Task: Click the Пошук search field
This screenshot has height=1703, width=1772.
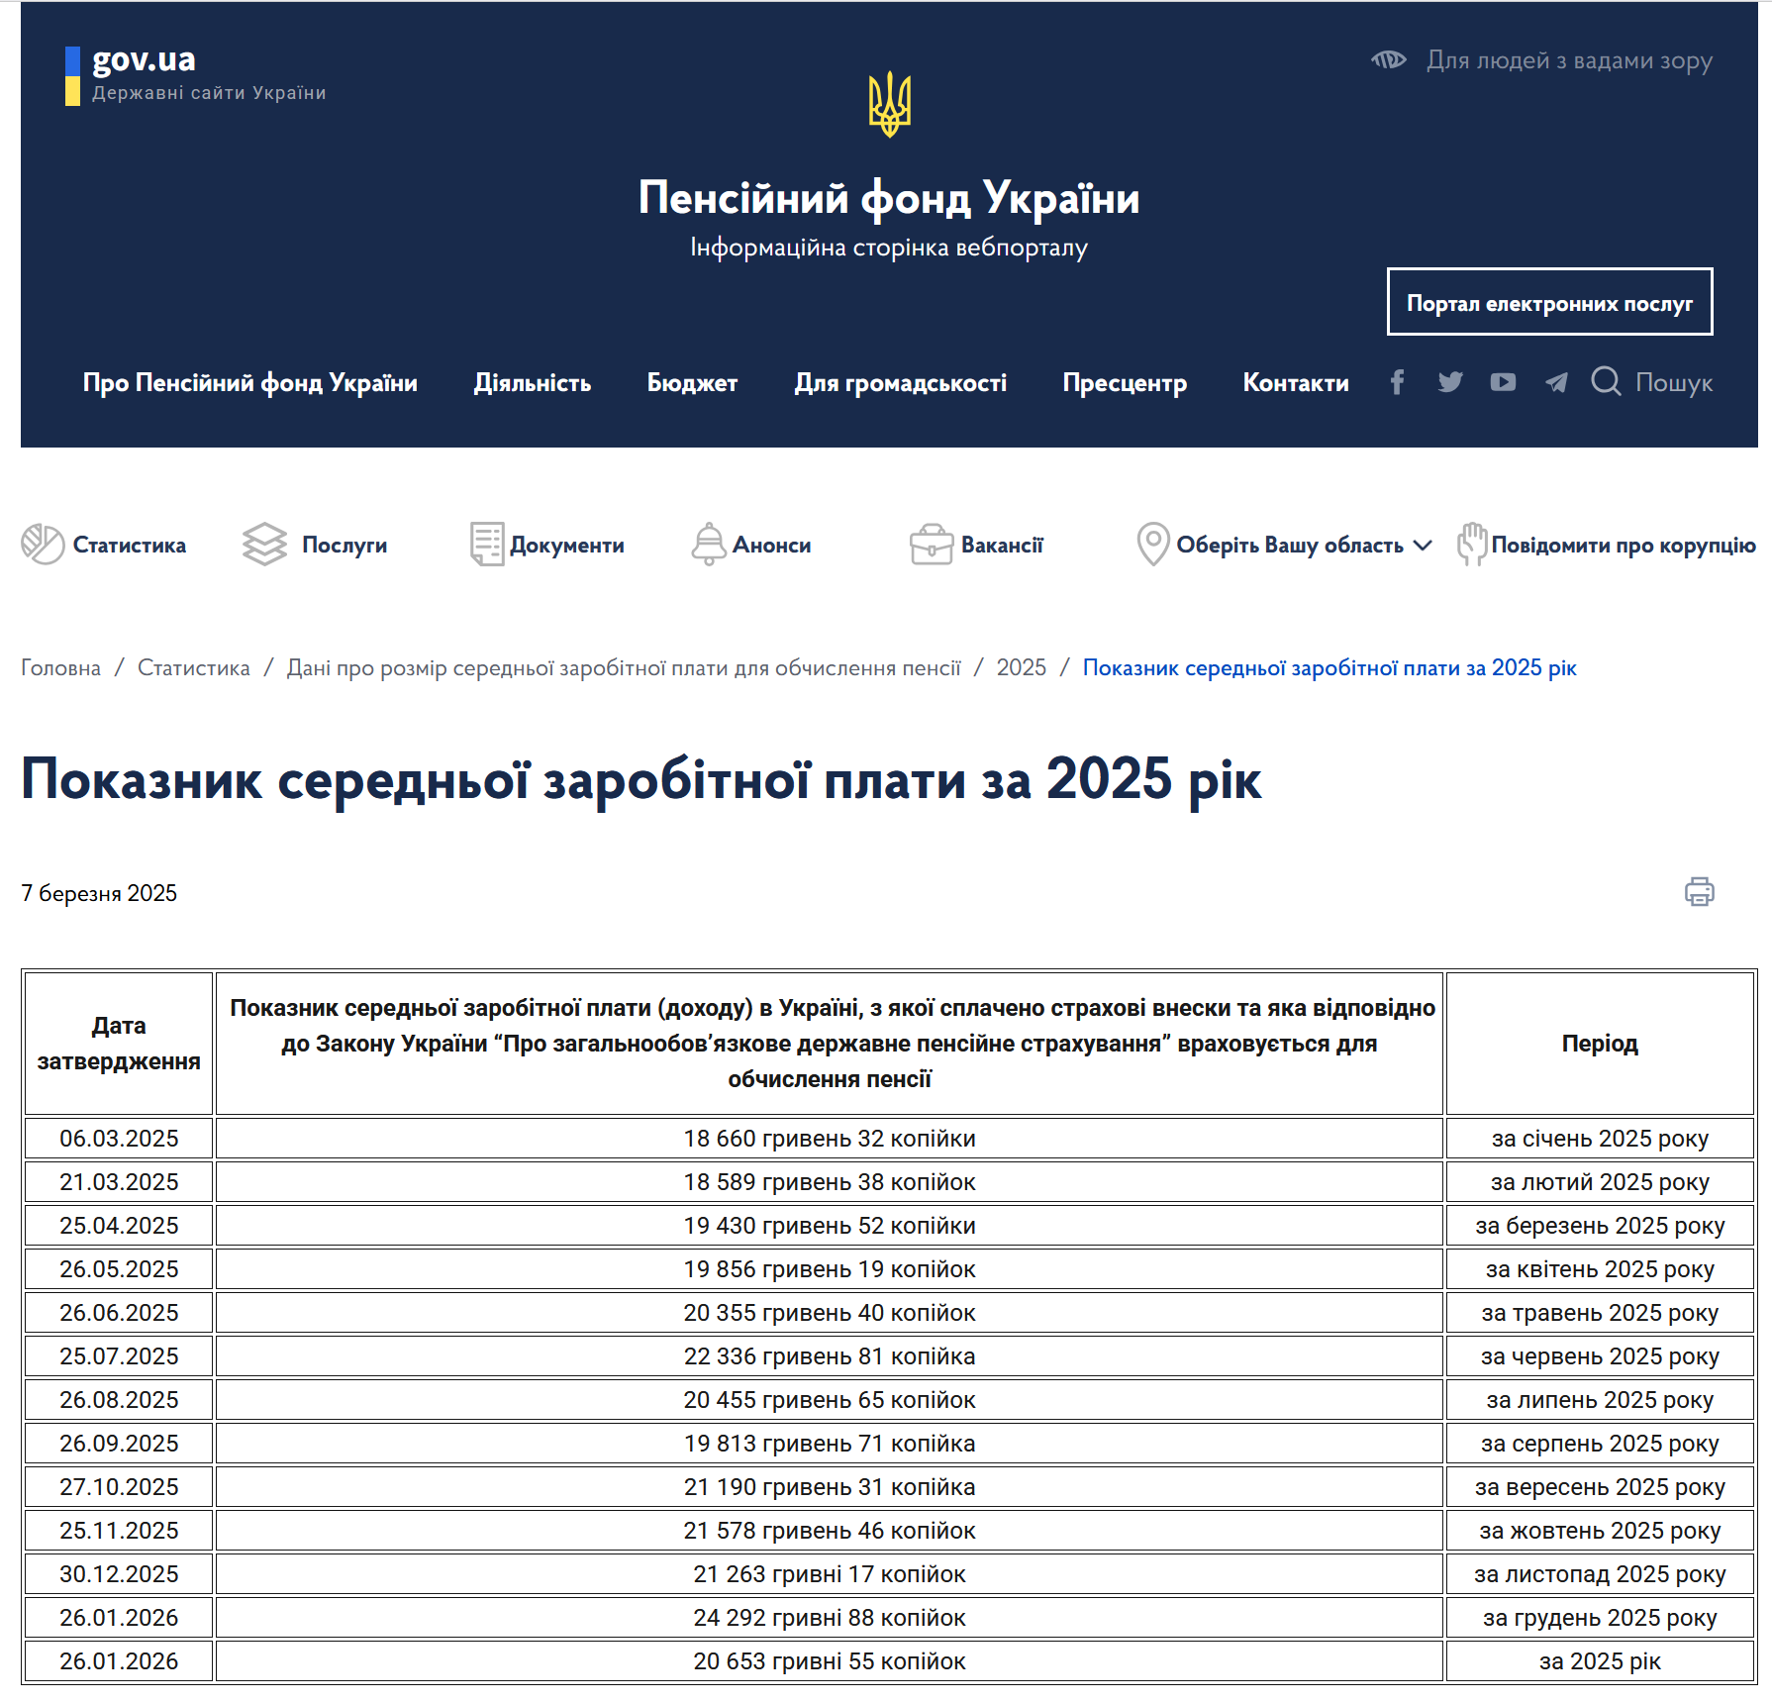Action: (1674, 382)
